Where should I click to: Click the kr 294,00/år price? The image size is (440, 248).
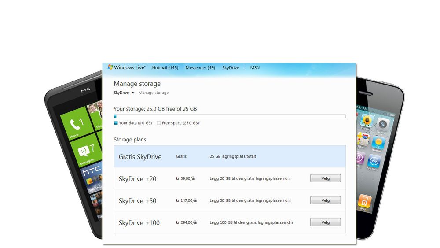point(187,222)
